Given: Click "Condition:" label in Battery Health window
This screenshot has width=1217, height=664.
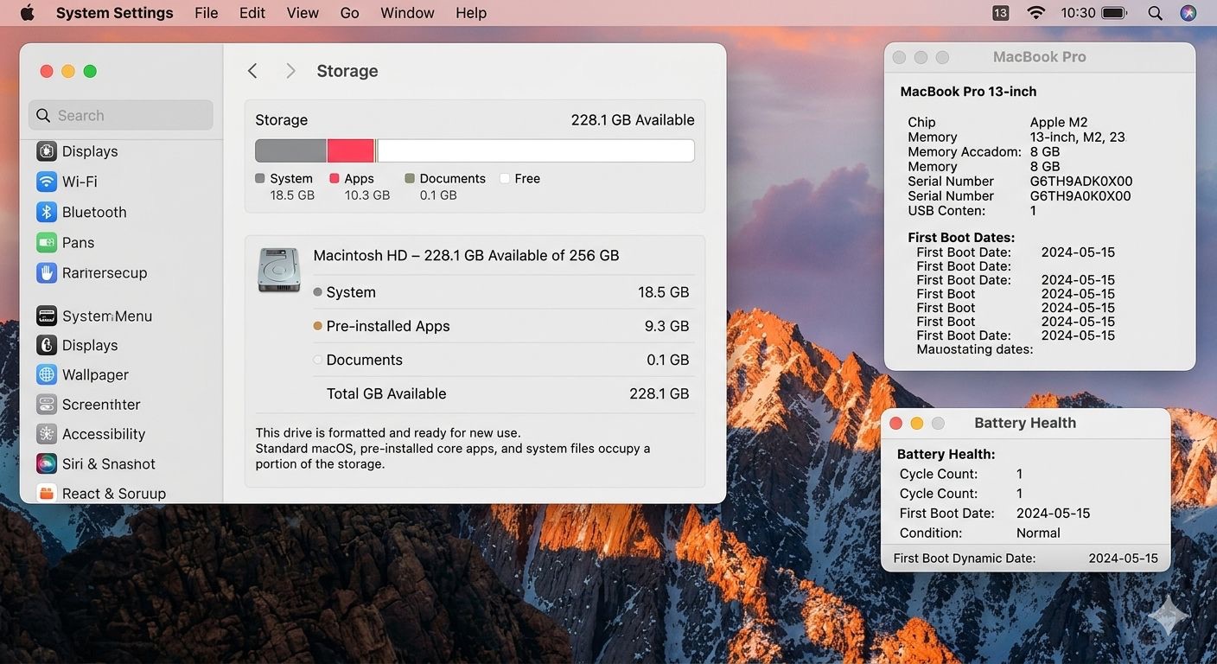Looking at the screenshot, I should pos(931,533).
